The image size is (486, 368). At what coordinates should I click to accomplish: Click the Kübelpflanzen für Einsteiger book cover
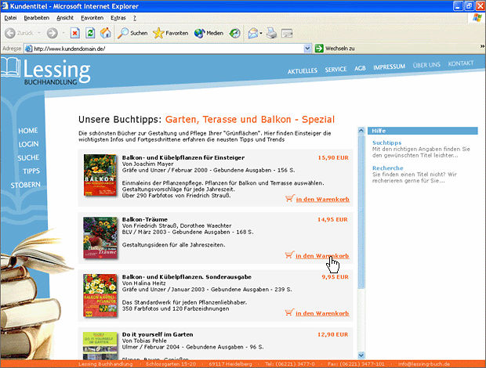click(100, 175)
